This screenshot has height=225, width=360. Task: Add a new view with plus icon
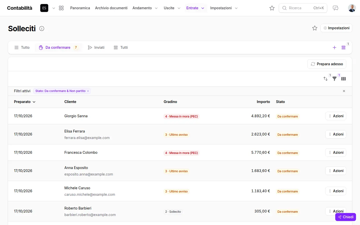click(x=334, y=47)
